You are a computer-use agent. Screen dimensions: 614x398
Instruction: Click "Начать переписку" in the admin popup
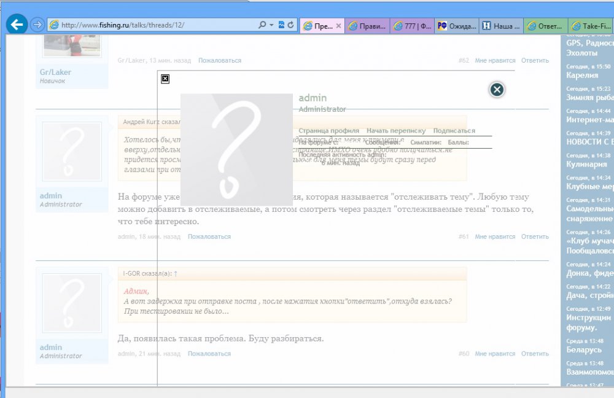pos(396,131)
